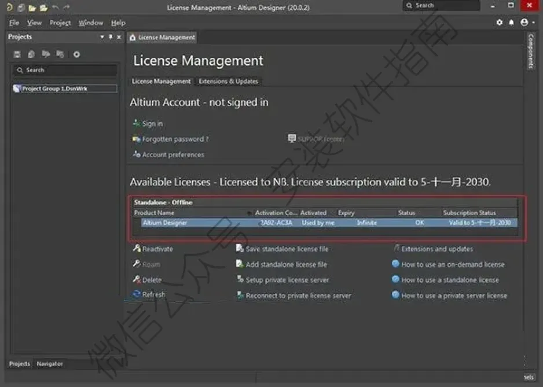The image size is (543, 387).
Task: Sort by Product Name column
Action: pos(154,213)
